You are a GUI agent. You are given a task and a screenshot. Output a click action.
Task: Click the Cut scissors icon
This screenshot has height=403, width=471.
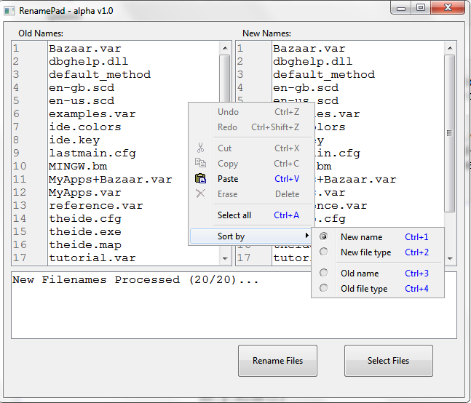point(201,148)
